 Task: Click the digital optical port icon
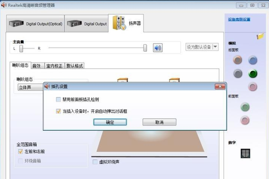point(245,153)
